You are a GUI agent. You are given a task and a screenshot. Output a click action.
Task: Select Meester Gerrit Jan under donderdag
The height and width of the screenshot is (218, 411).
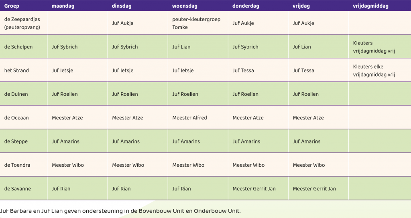click(254, 189)
